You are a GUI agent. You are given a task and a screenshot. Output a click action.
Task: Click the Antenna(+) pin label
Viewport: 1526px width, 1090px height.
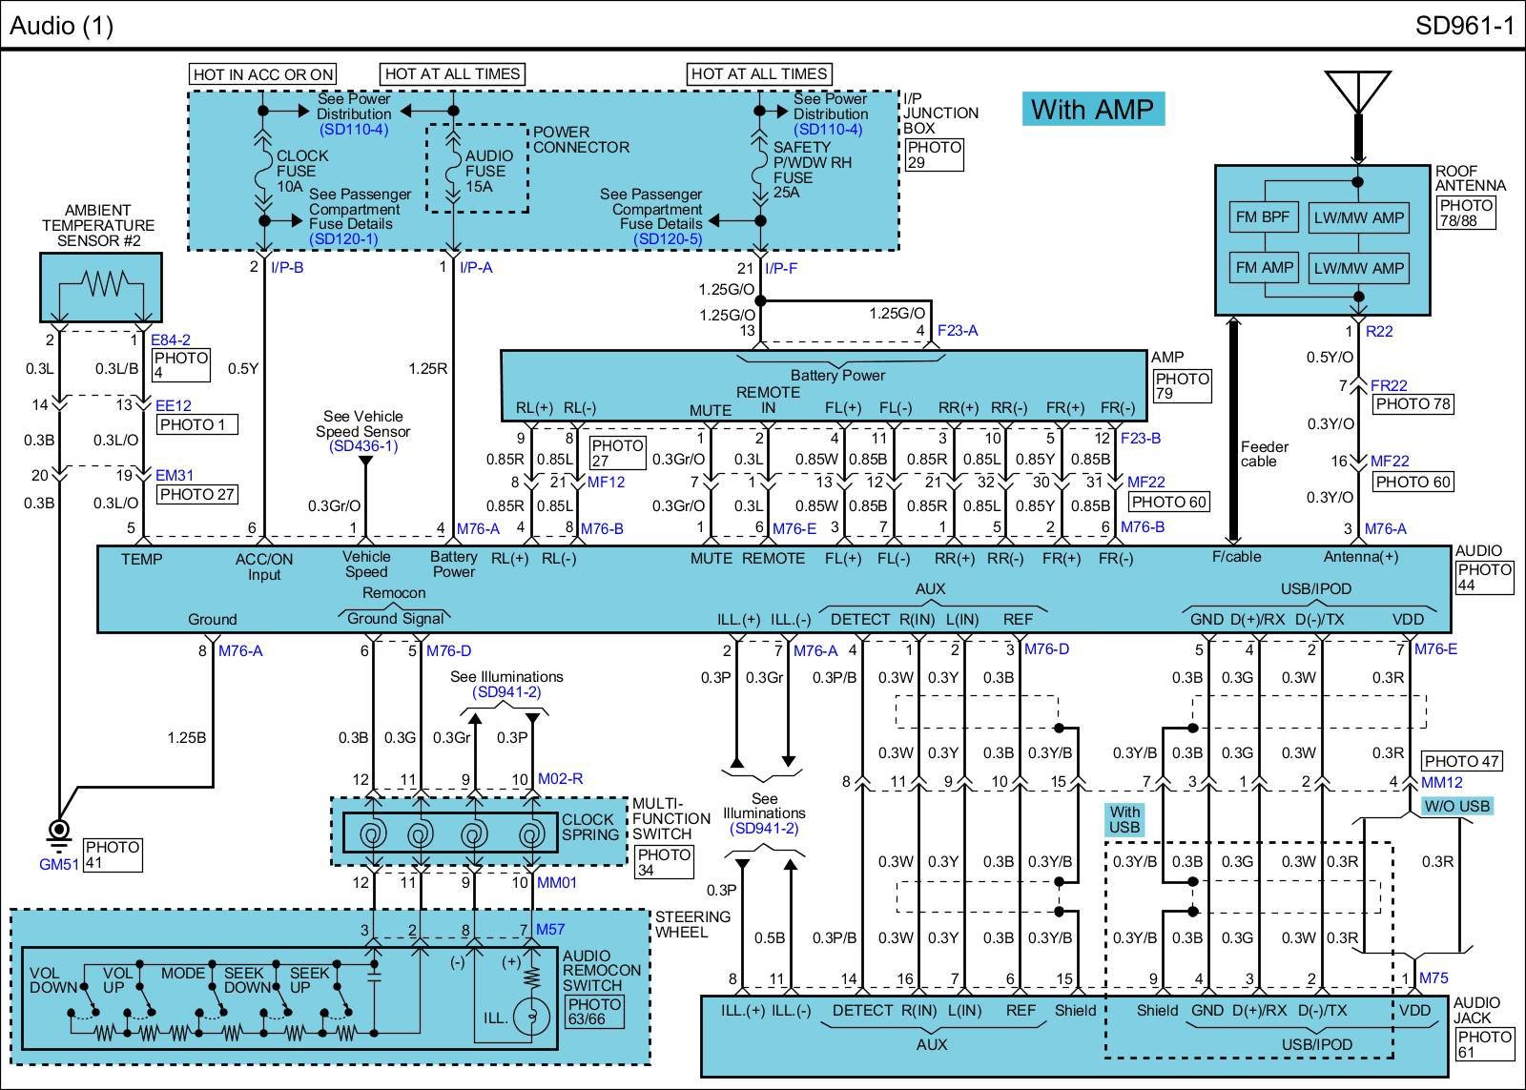point(1361,556)
